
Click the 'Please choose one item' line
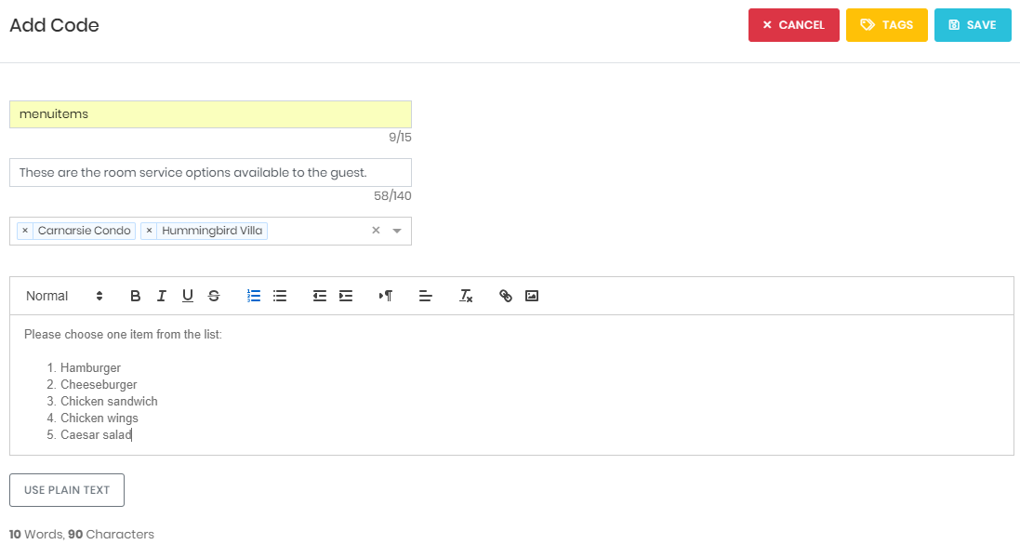pos(123,334)
